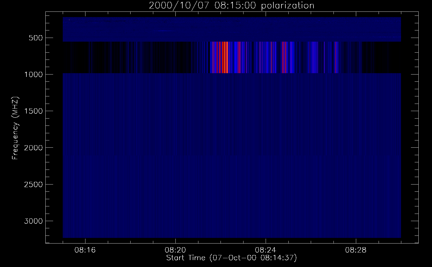The image size is (432, 267).
Task: Click the 3000 frequency tick label
Action: pyautogui.click(x=33, y=221)
